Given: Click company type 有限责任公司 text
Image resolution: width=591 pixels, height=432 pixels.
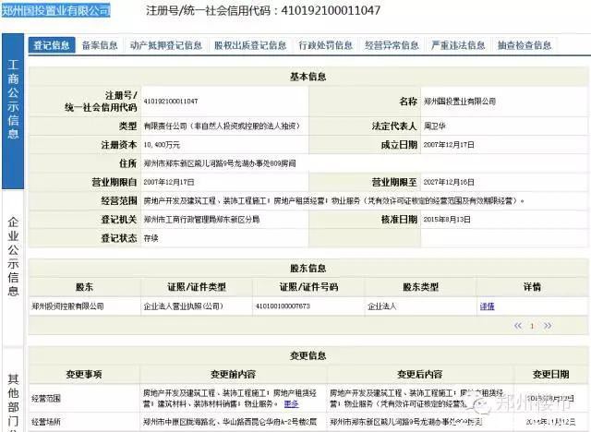Looking at the screenshot, I should (223, 126).
